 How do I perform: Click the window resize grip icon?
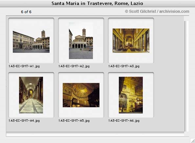(x=193, y=141)
